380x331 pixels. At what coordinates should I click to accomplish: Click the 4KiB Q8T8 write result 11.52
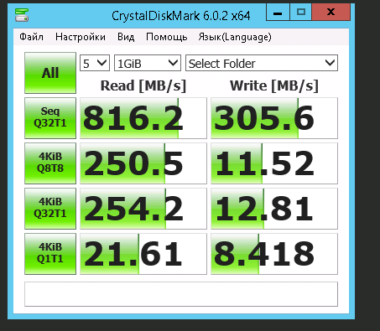coord(274,163)
